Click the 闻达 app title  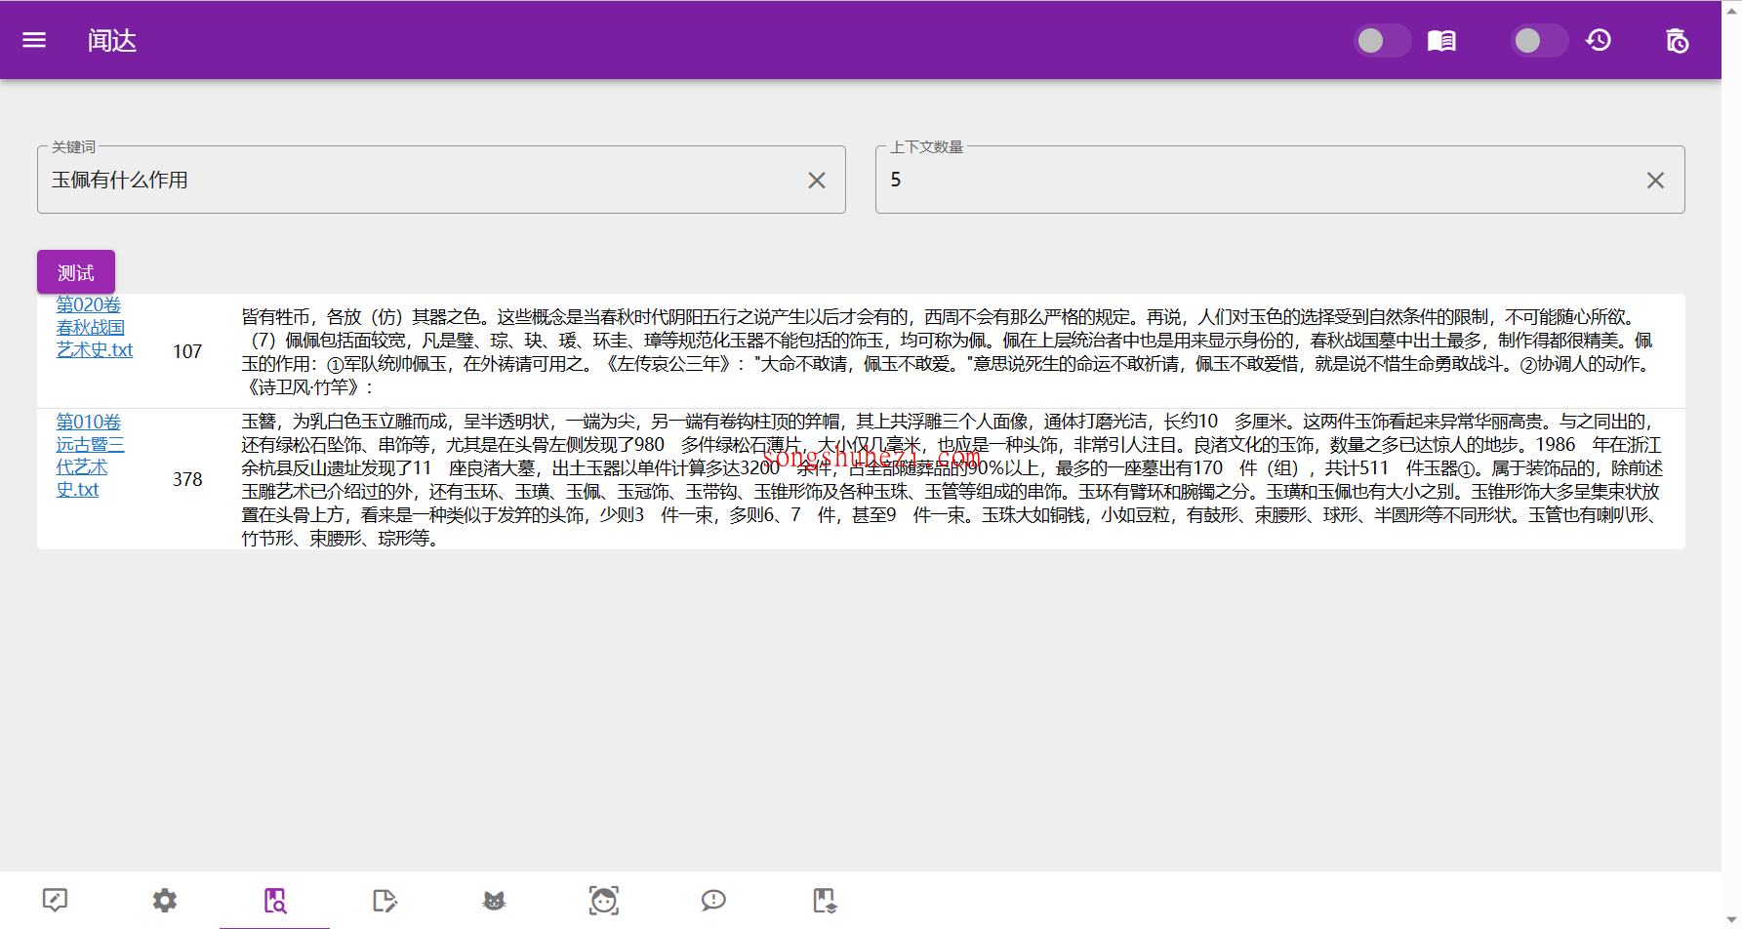(112, 40)
